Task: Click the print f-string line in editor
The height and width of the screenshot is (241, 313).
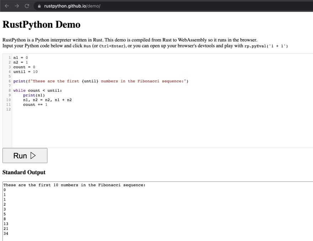Action: tap(101, 81)
